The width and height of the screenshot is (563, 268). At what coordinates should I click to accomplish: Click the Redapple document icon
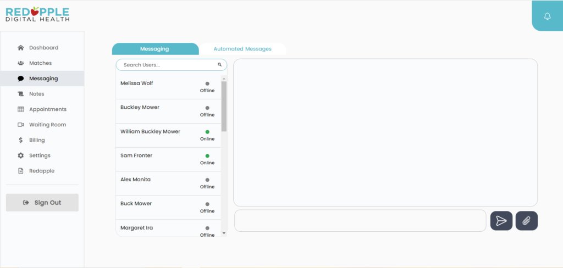click(x=21, y=171)
